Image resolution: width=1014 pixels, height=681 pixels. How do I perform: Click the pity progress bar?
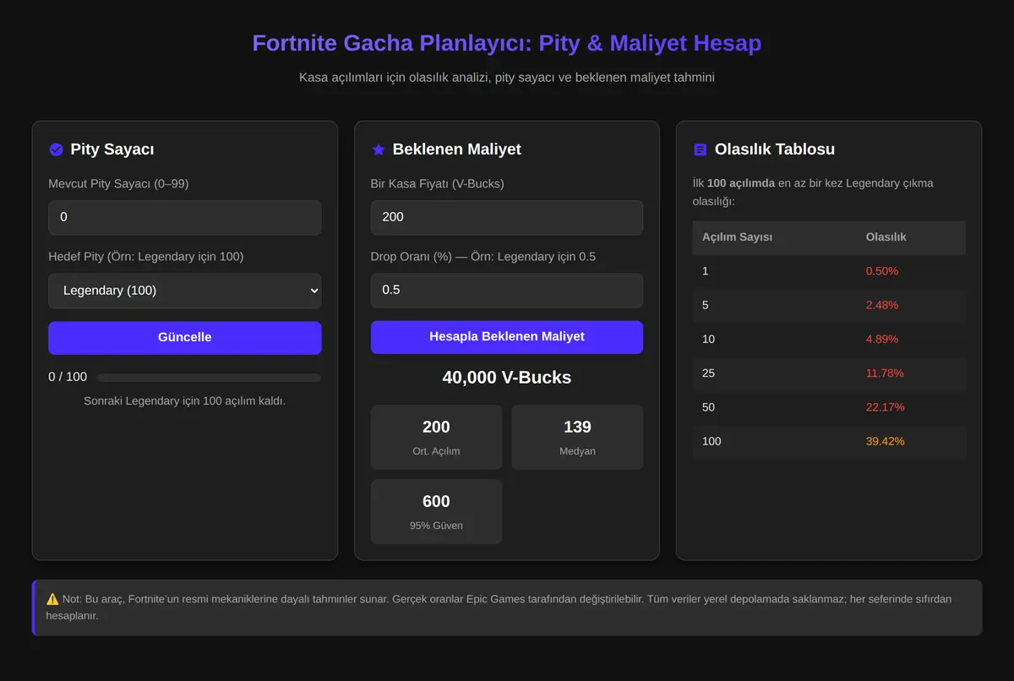[209, 378]
